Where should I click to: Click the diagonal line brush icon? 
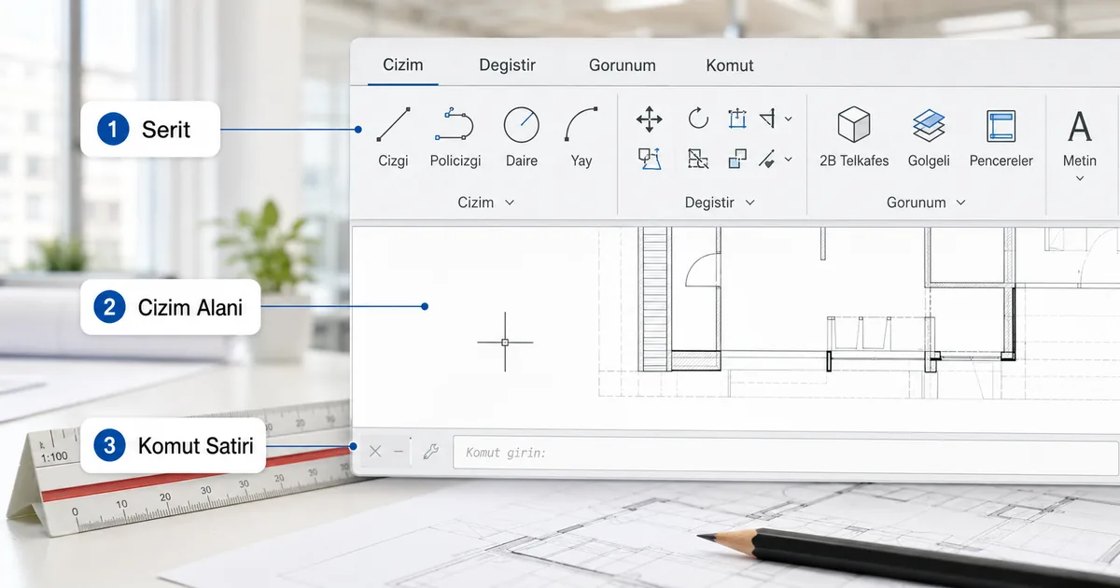point(767,159)
